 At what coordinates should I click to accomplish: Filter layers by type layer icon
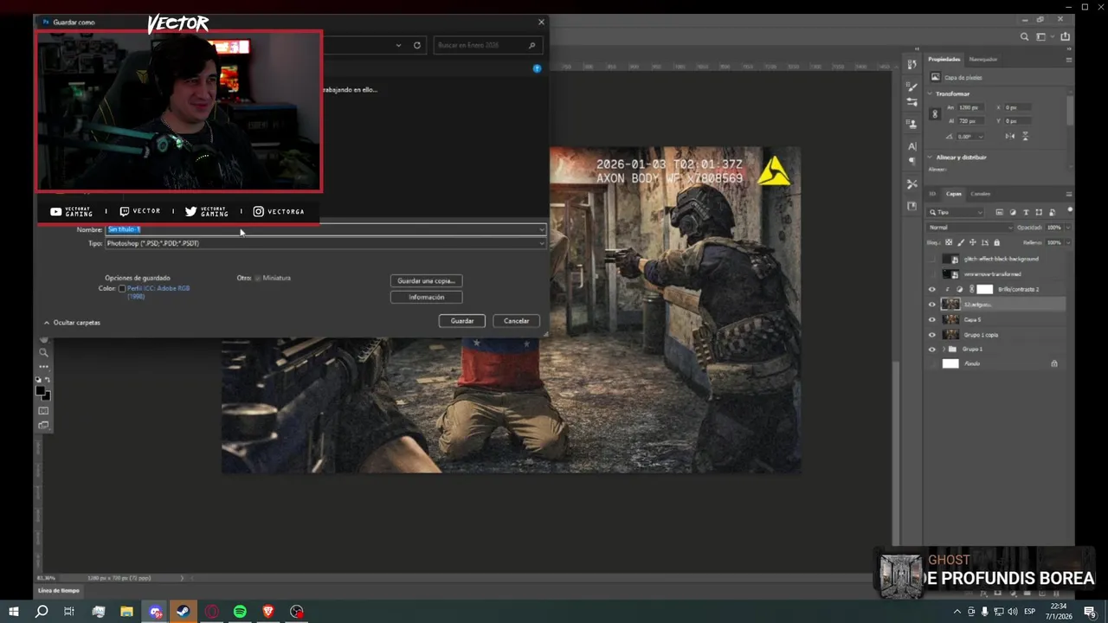1026,212
